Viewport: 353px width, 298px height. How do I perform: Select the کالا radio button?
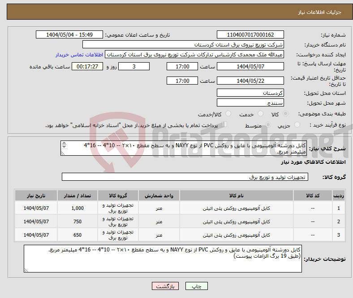point(286,115)
